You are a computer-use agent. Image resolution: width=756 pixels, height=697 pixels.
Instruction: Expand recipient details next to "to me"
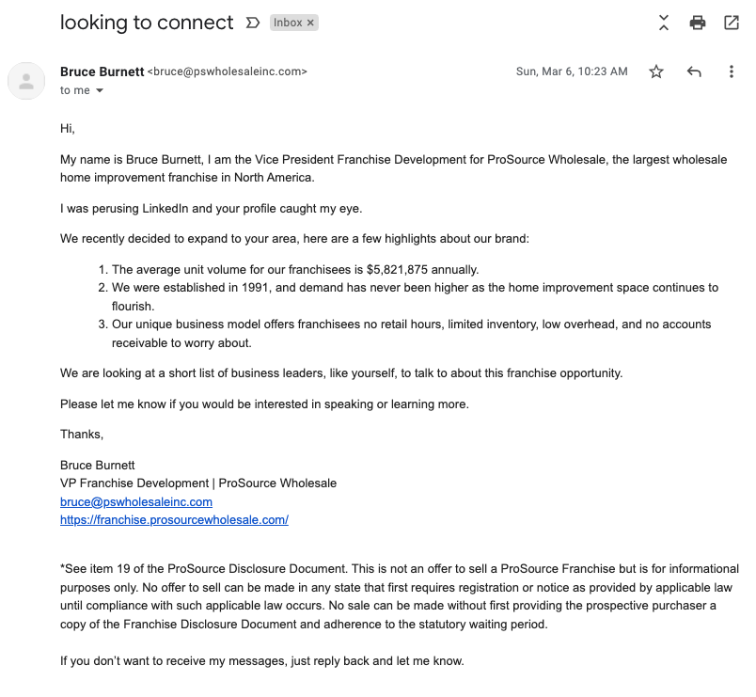[x=100, y=91]
